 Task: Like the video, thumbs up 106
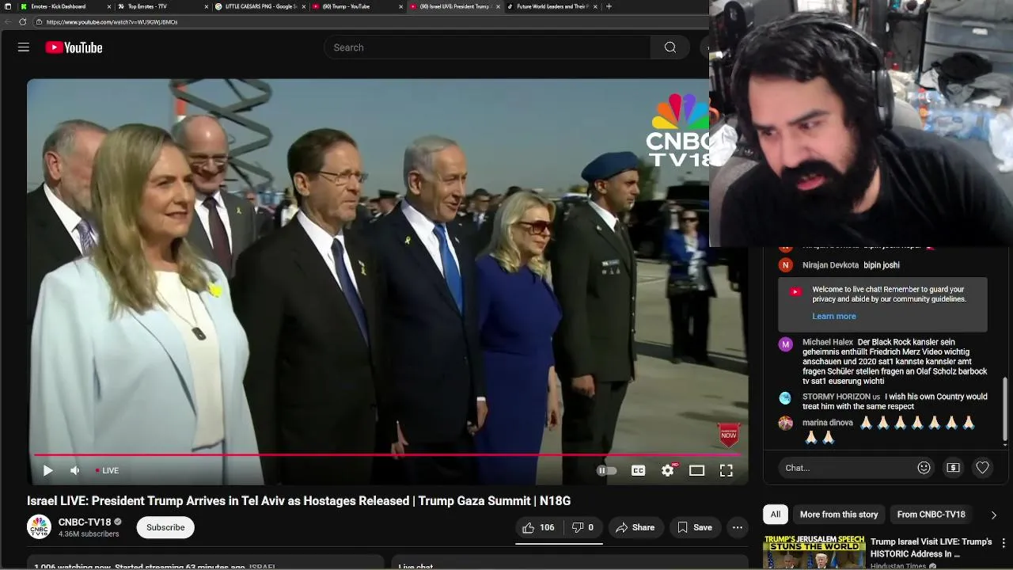(538, 527)
